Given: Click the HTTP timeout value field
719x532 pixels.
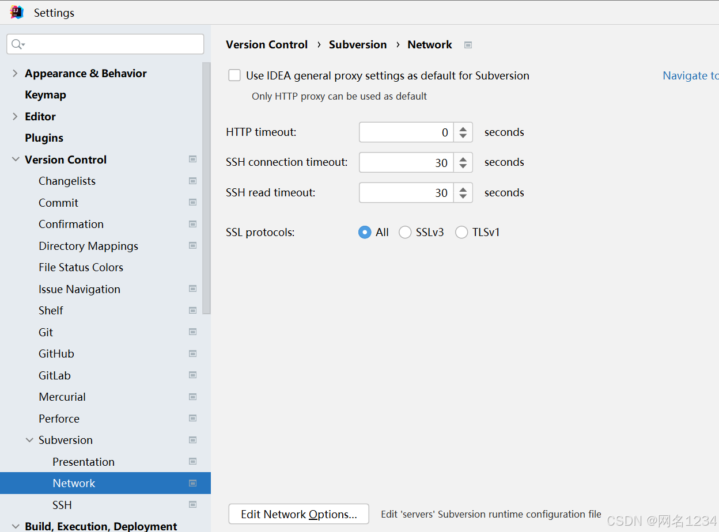Looking at the screenshot, I should (x=407, y=132).
